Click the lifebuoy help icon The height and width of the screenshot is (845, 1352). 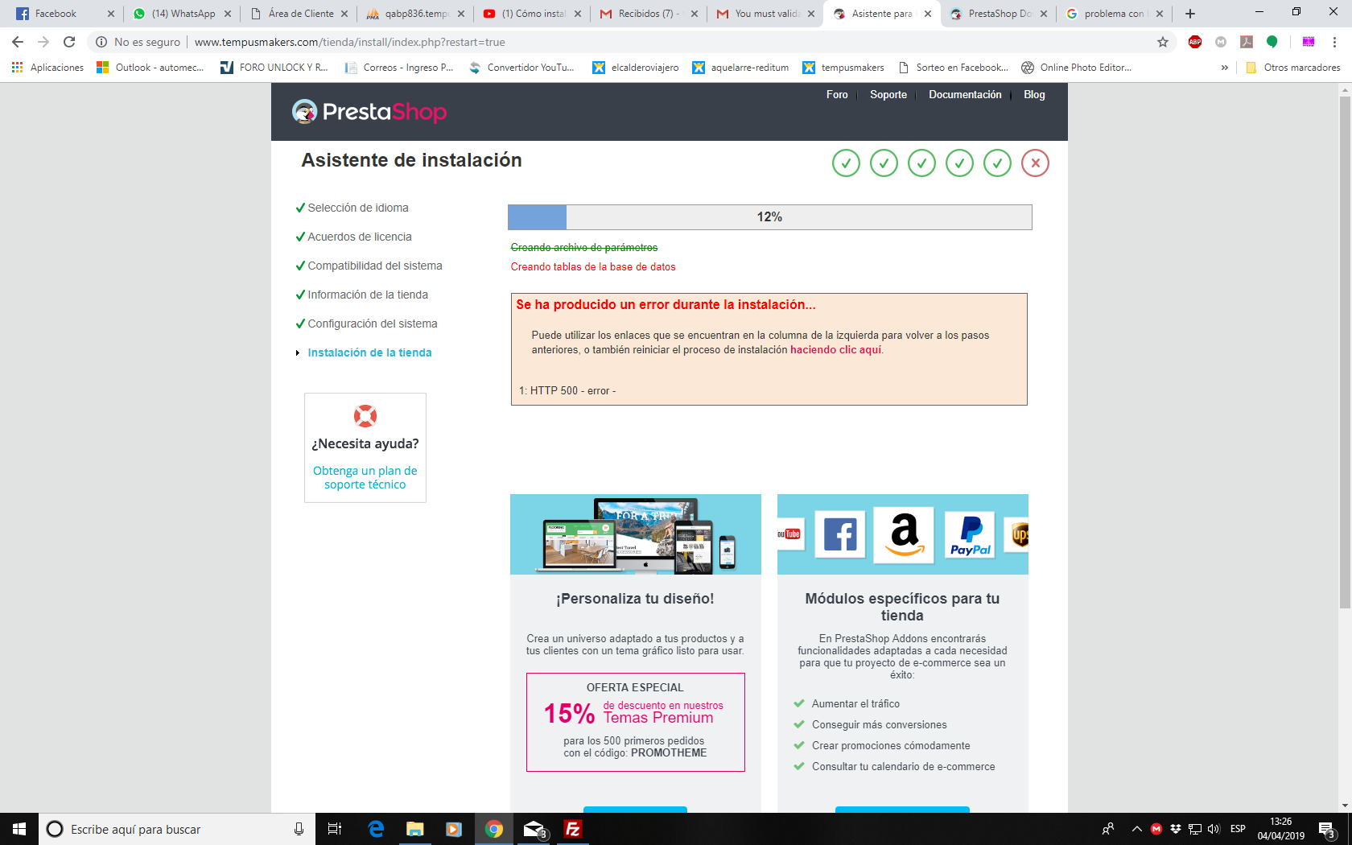(365, 416)
